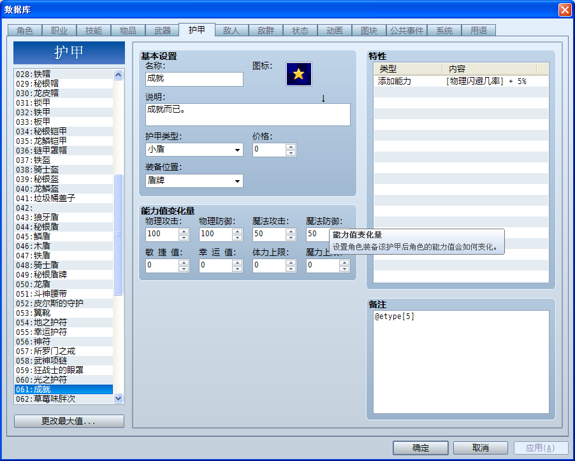Decrease 幸运值 with its down arrow
Screen dimensions: 575x461
[237, 269]
